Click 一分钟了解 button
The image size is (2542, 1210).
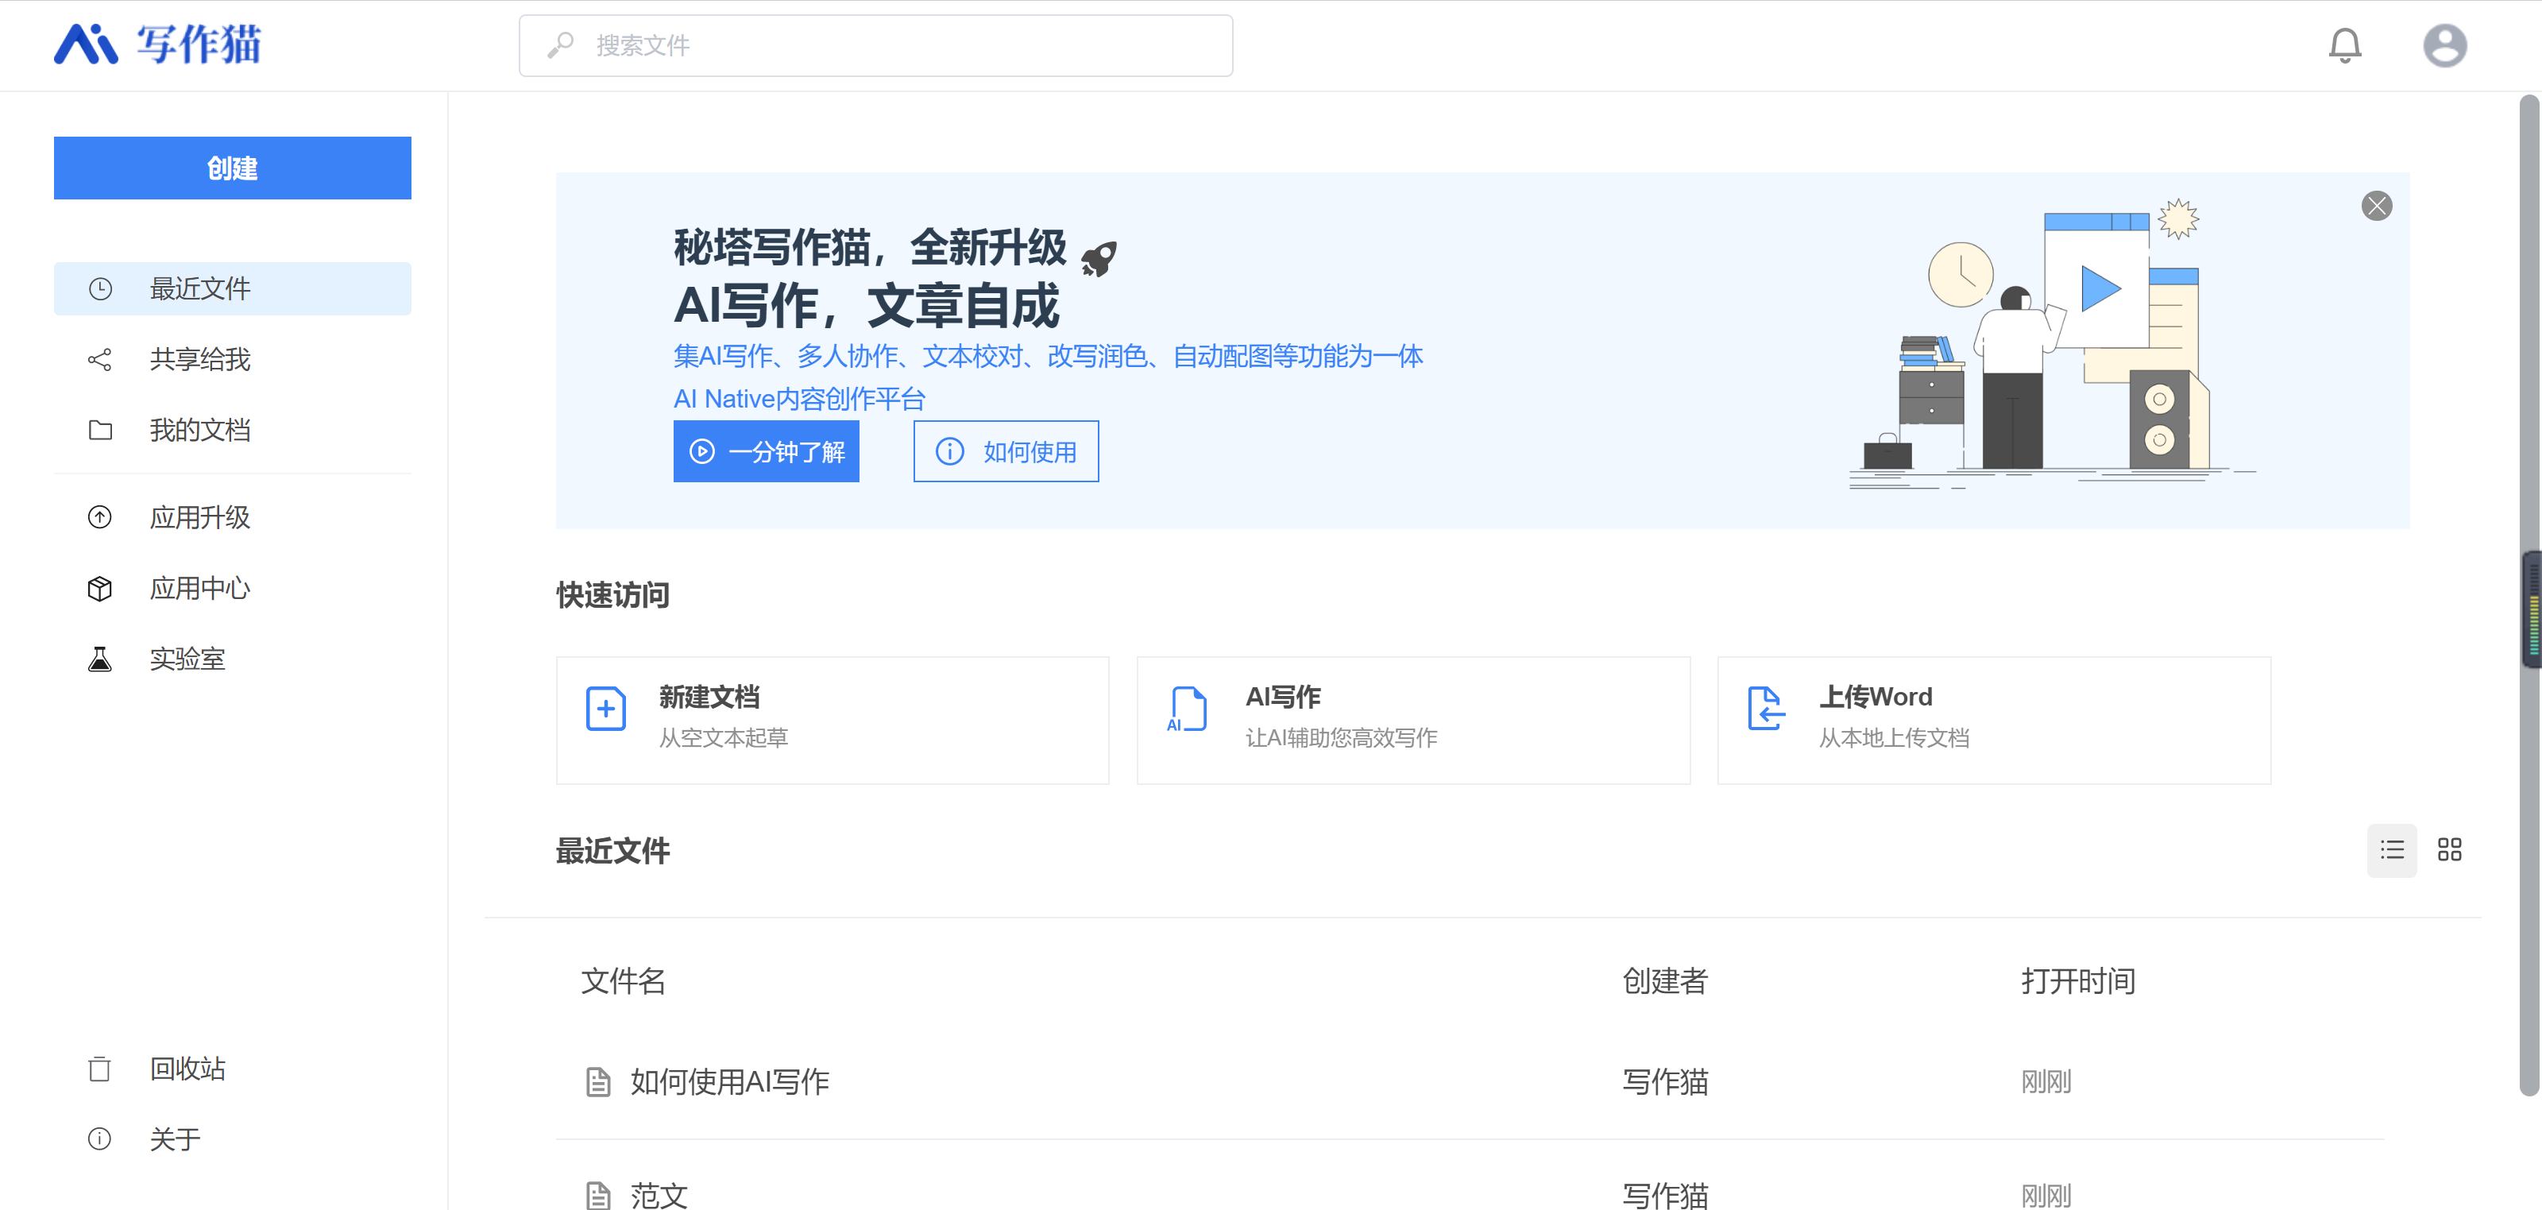click(x=766, y=451)
